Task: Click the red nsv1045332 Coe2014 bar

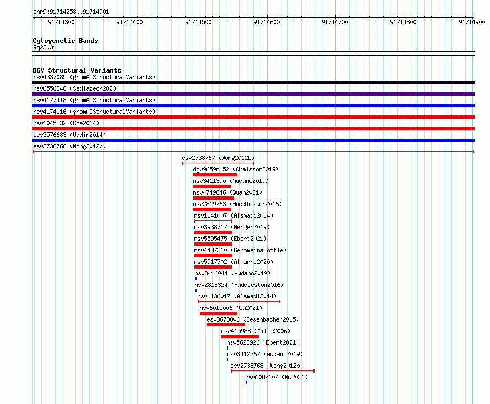Action: (x=253, y=129)
